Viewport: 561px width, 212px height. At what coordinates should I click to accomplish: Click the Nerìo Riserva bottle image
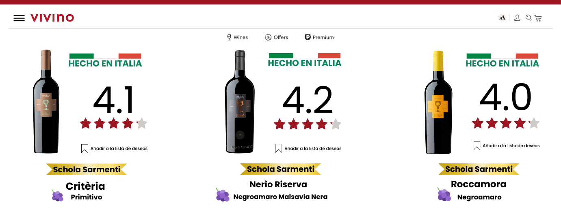point(240,102)
